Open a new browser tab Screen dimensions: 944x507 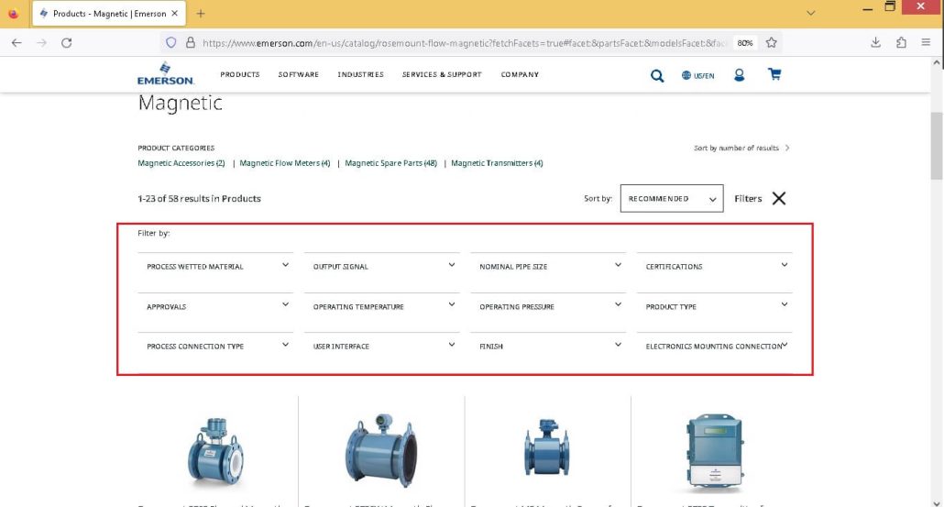(x=201, y=13)
